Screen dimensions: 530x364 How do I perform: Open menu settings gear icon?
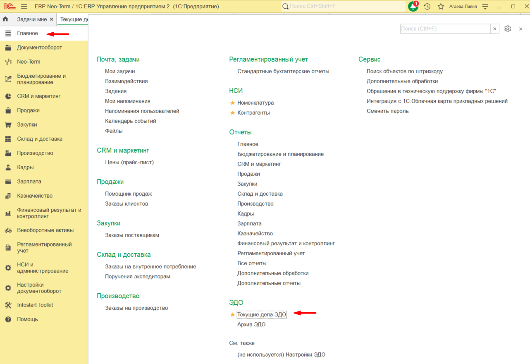tap(508, 29)
